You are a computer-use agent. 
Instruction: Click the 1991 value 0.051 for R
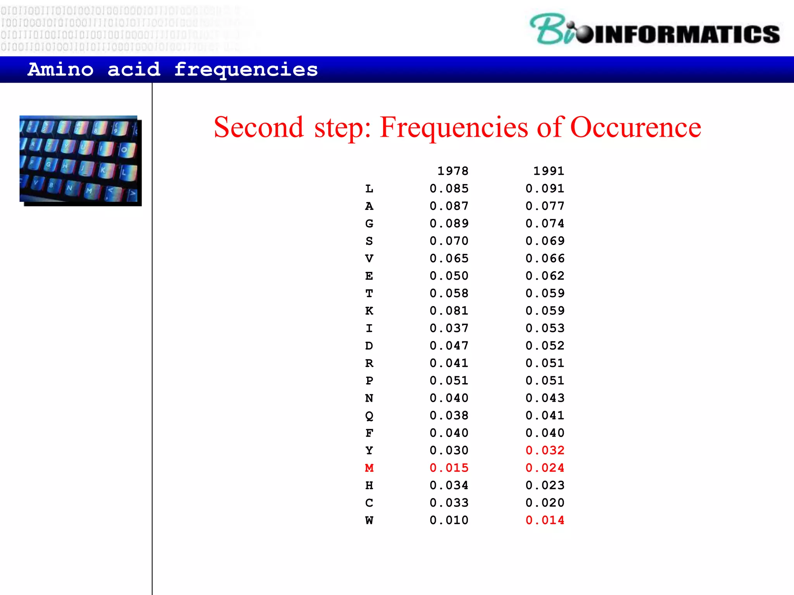pos(545,363)
